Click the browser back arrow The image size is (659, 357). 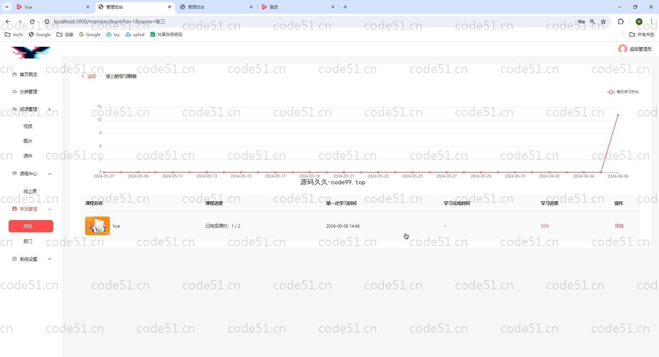pos(8,22)
